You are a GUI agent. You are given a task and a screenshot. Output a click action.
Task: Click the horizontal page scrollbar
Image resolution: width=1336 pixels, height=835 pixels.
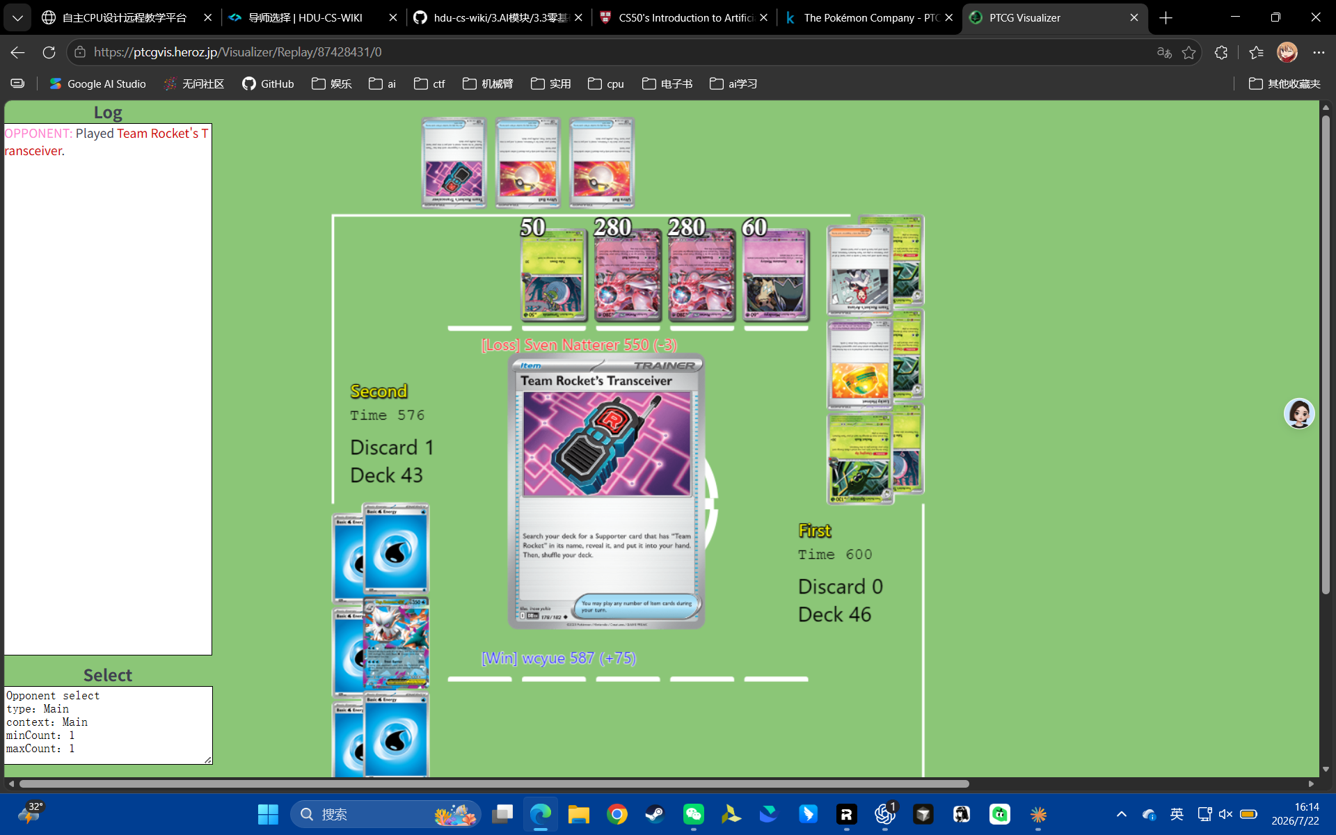[494, 784]
